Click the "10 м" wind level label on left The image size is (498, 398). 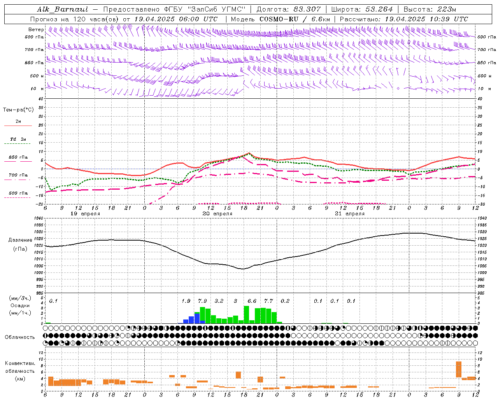37,89
